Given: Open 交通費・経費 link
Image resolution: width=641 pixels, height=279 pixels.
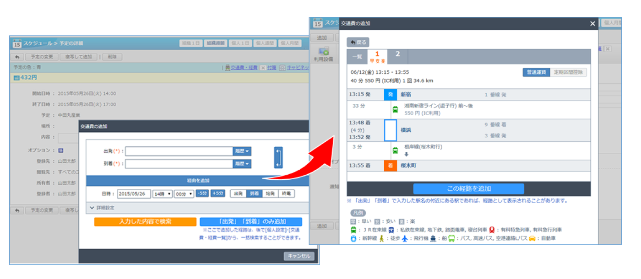Looking at the screenshot, I should pos(244,68).
